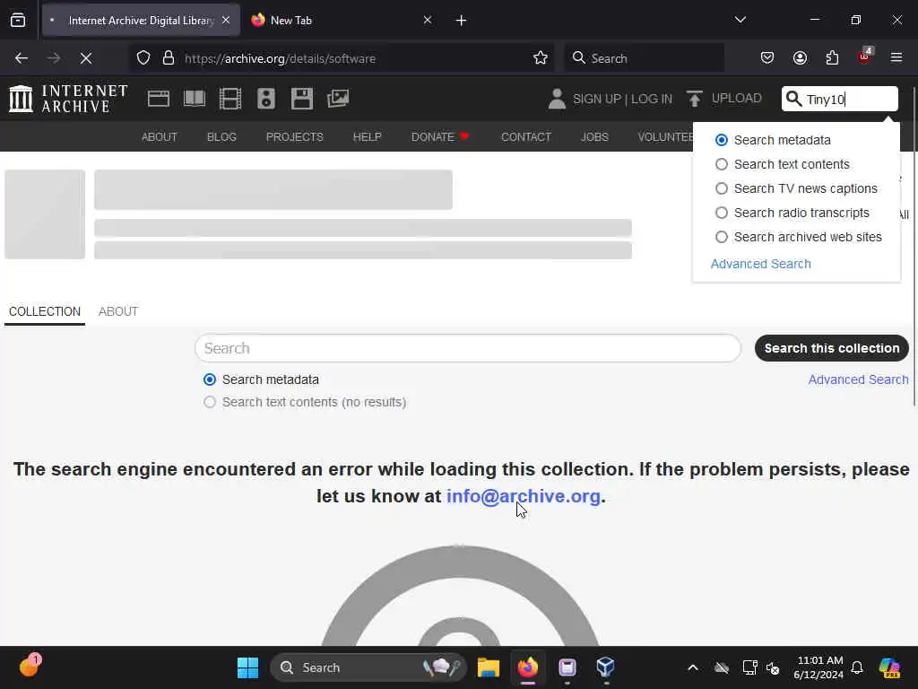Open ABOUT in the navigation bar
Image resolution: width=918 pixels, height=689 pixels.
click(x=160, y=137)
